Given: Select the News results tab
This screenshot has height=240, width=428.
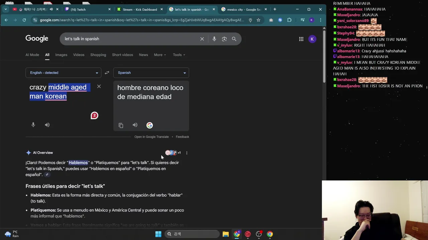Looking at the screenshot, I should 143,55.
